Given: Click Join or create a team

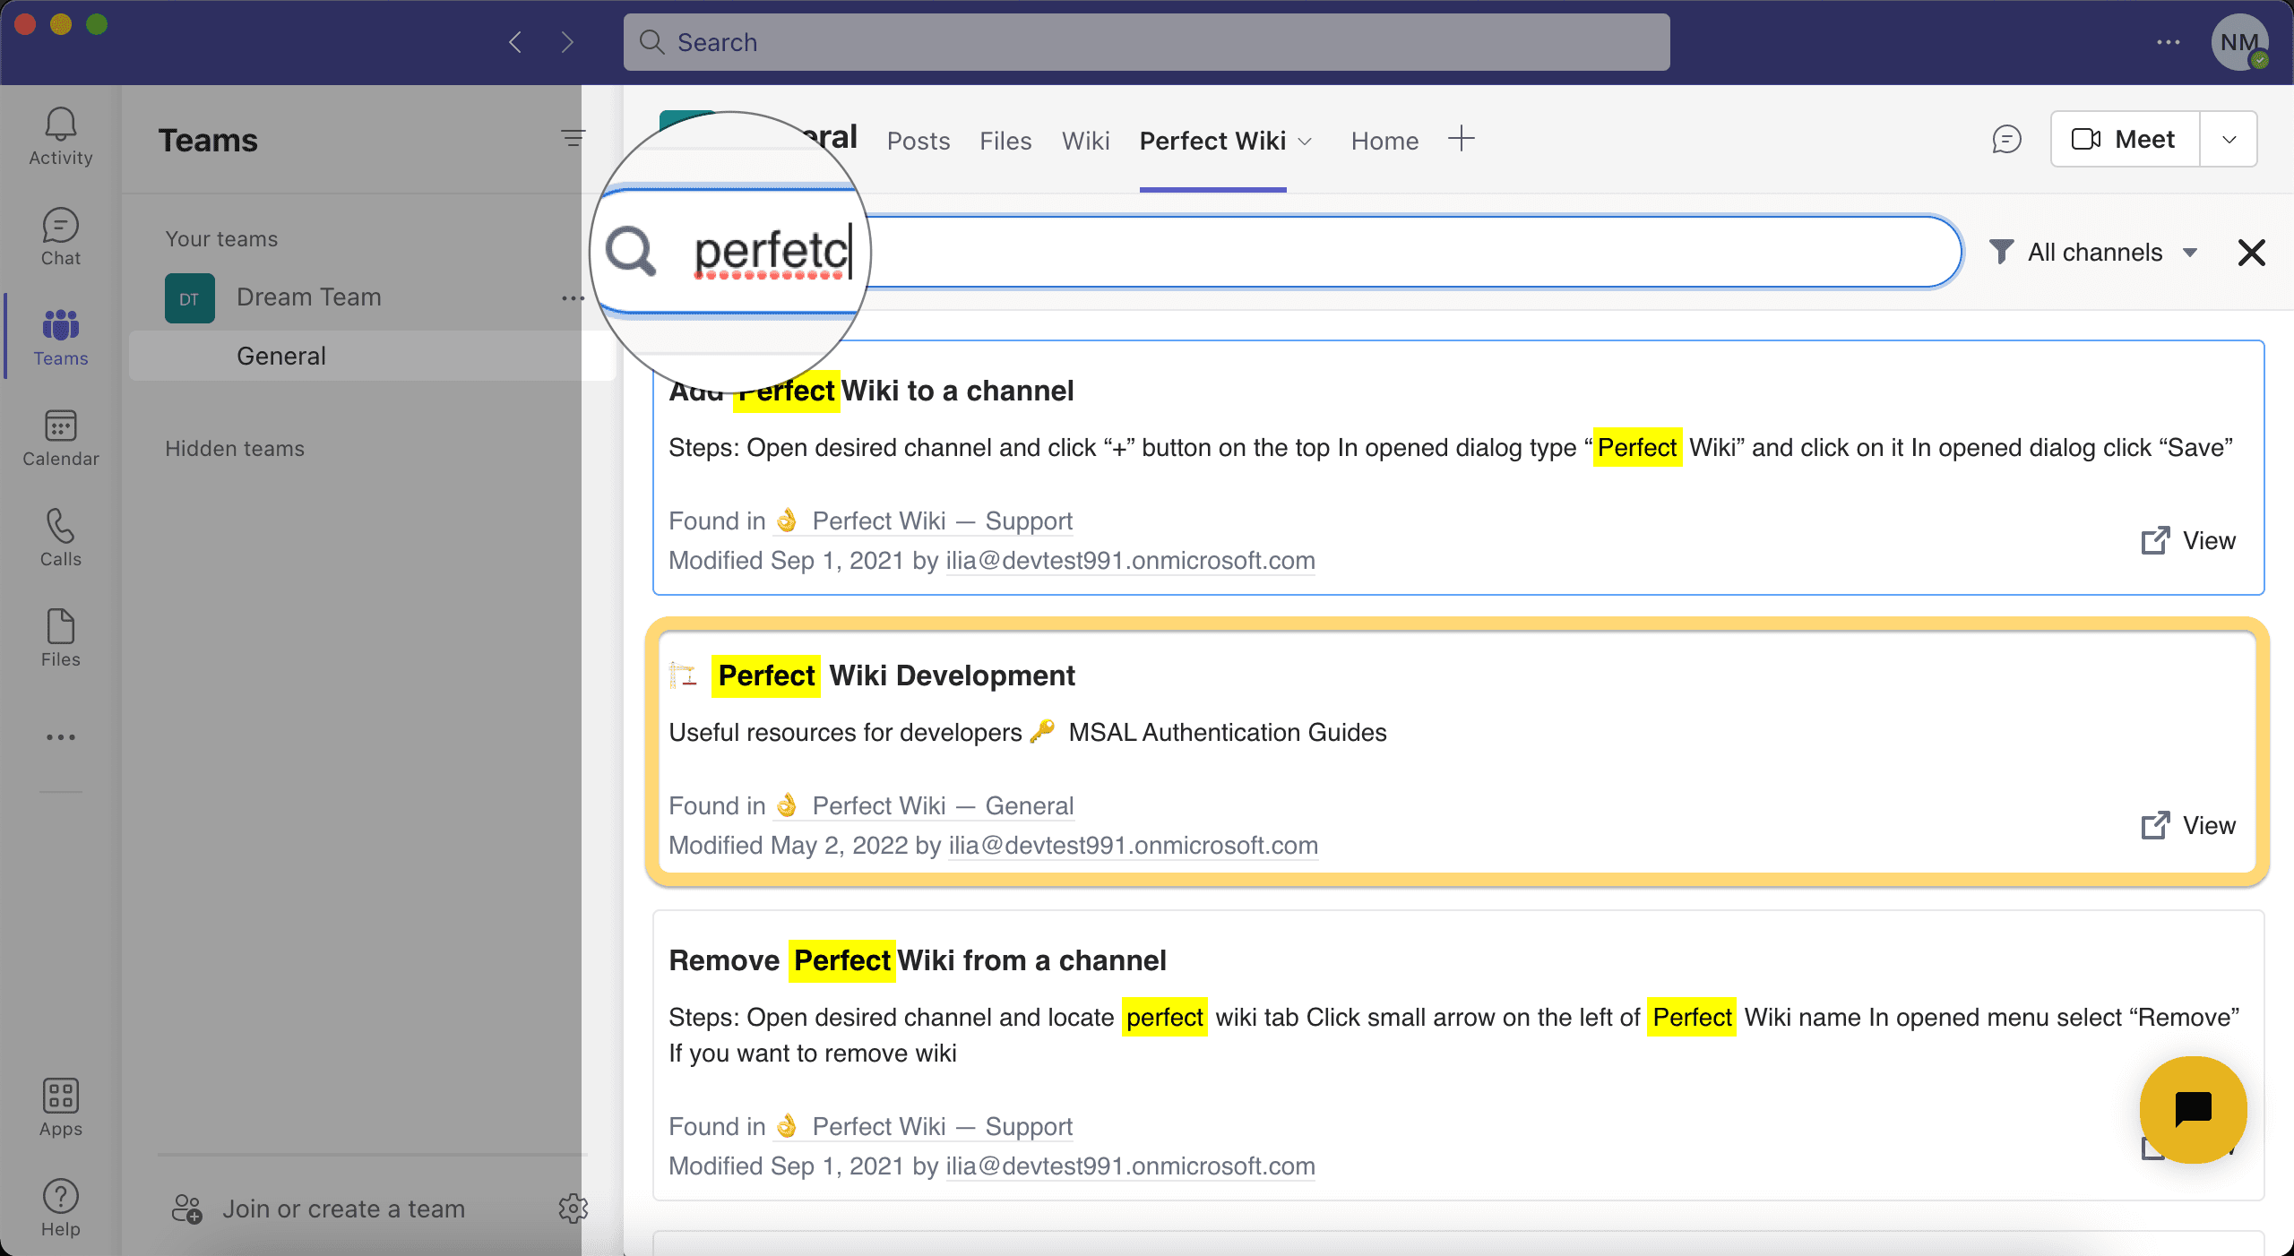Looking at the screenshot, I should click(343, 1208).
